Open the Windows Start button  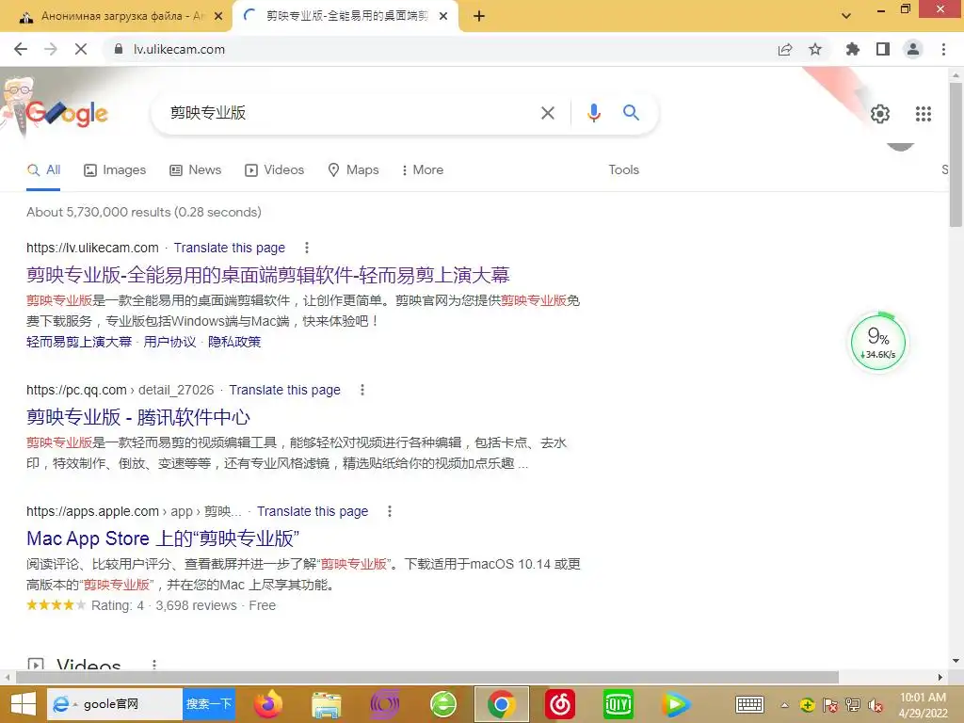pyautogui.click(x=23, y=704)
